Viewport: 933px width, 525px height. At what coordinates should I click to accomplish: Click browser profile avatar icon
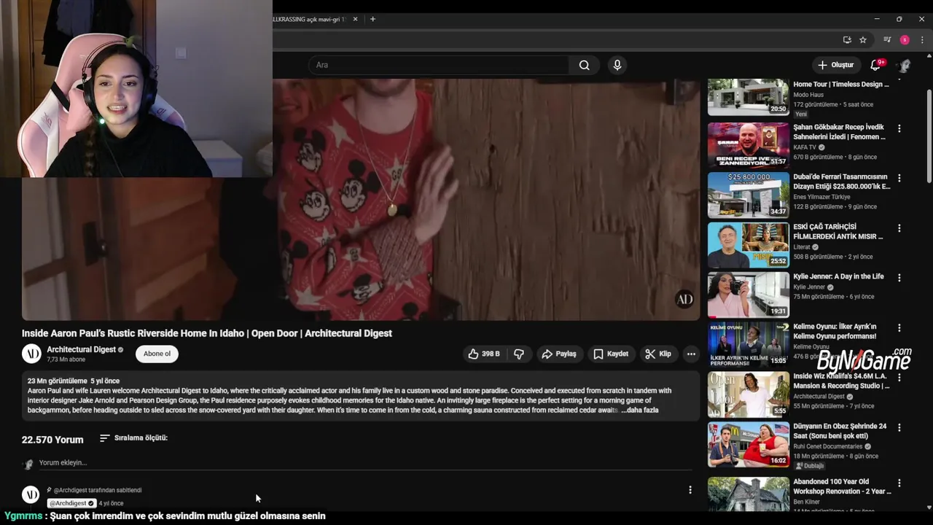pos(905,39)
